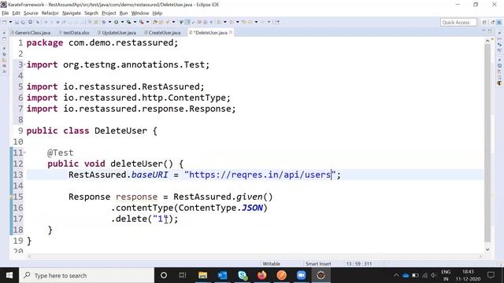Open the Search menu
504x283 pixels.
tap(91, 13)
